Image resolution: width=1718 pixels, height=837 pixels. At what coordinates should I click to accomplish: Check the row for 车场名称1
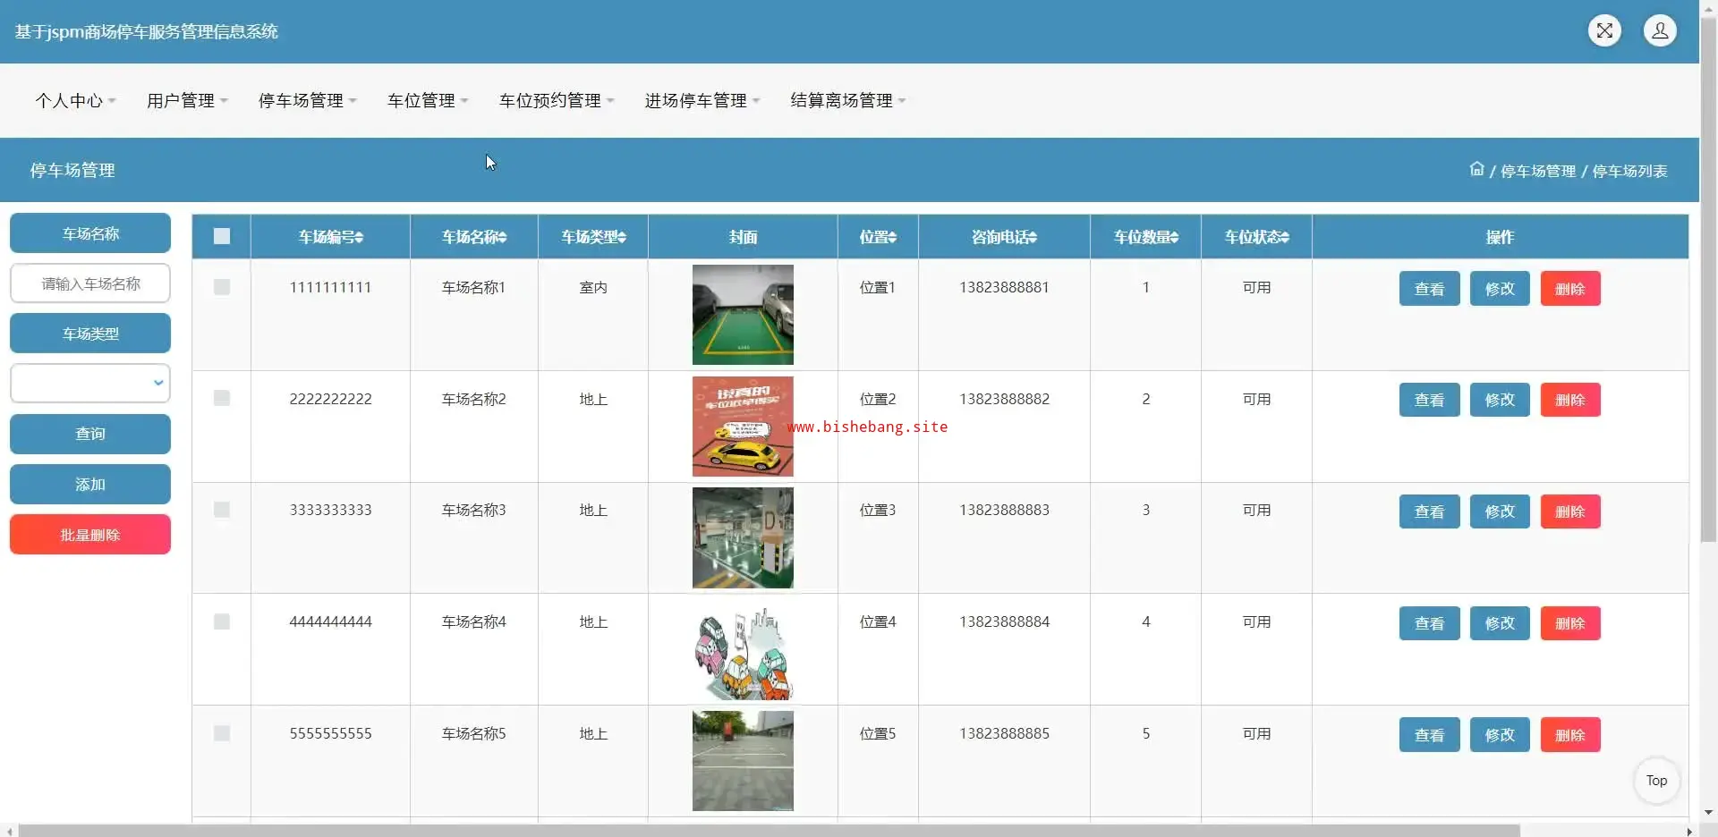click(222, 287)
